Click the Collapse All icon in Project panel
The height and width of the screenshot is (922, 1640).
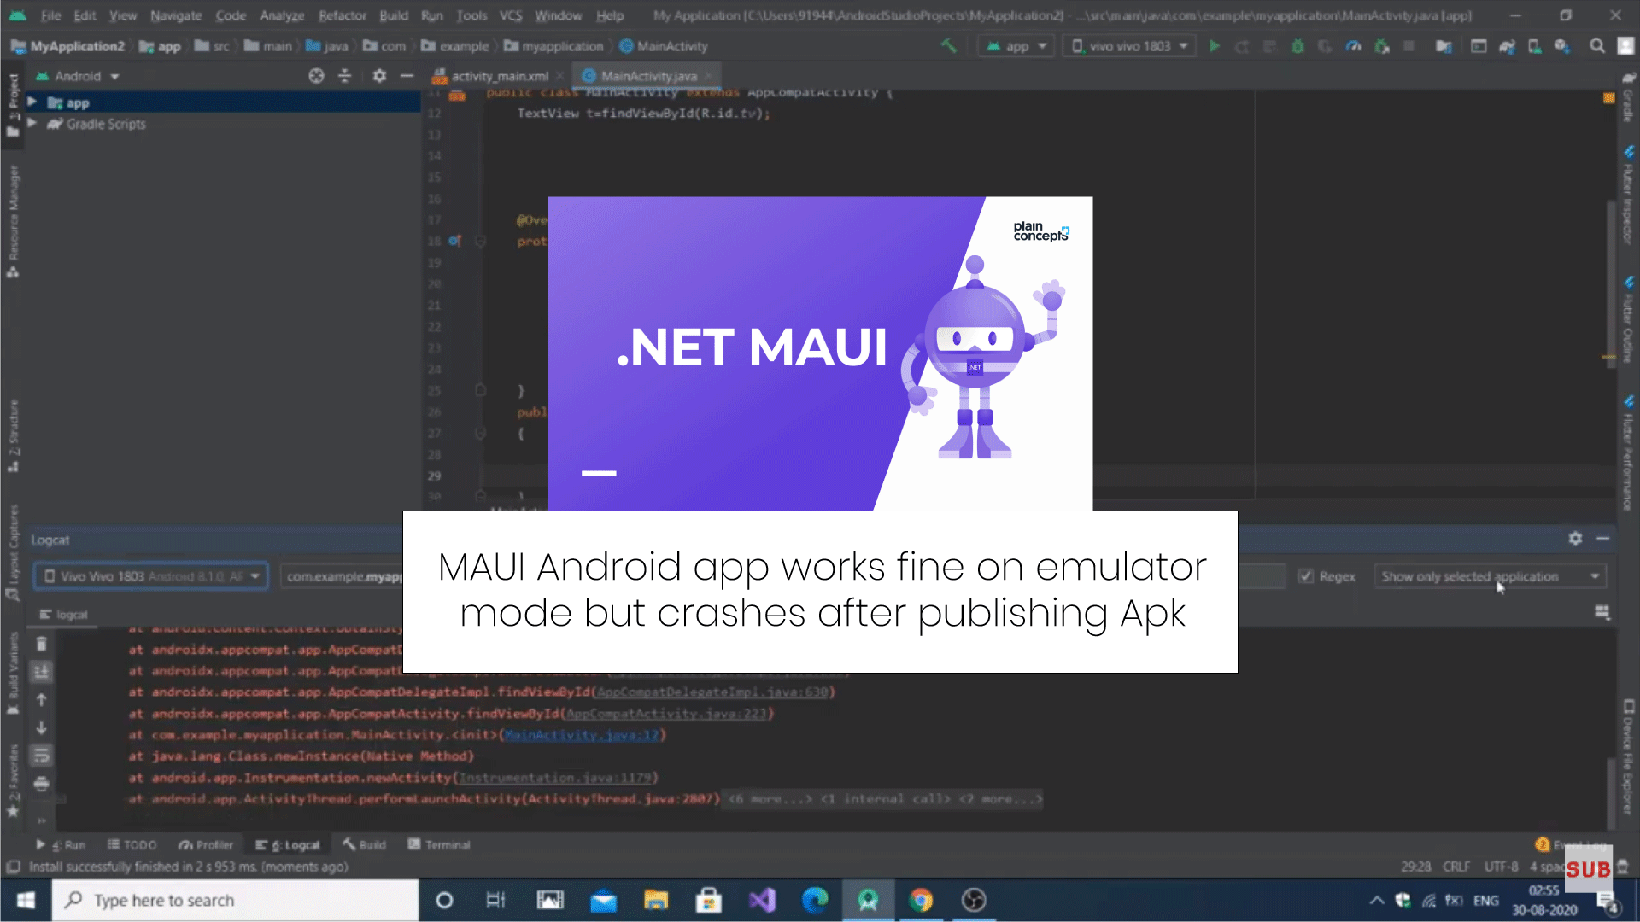point(344,76)
